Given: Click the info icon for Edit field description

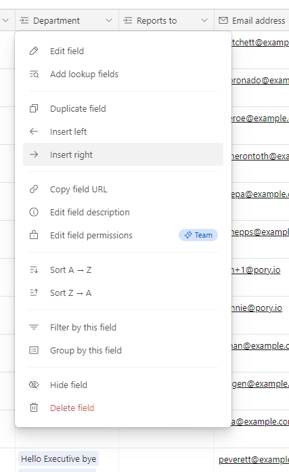Looking at the screenshot, I should click(34, 212).
